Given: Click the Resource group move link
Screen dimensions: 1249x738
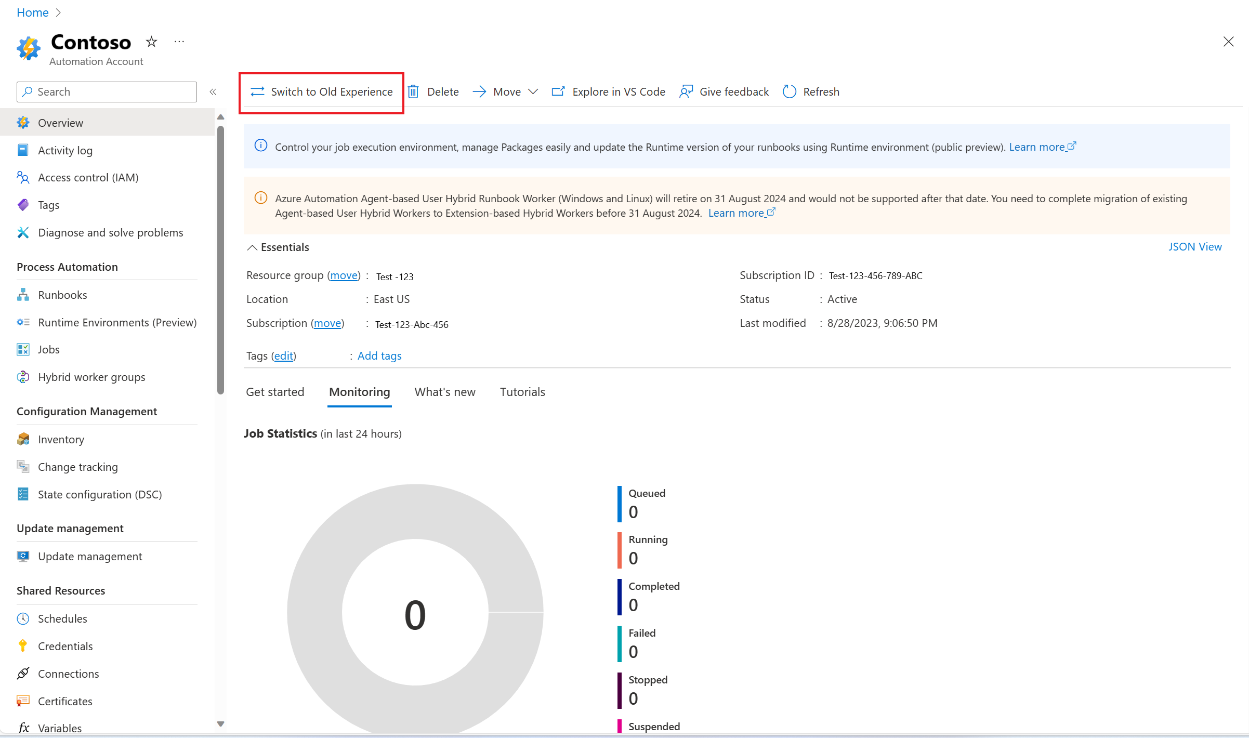Looking at the screenshot, I should point(344,275).
